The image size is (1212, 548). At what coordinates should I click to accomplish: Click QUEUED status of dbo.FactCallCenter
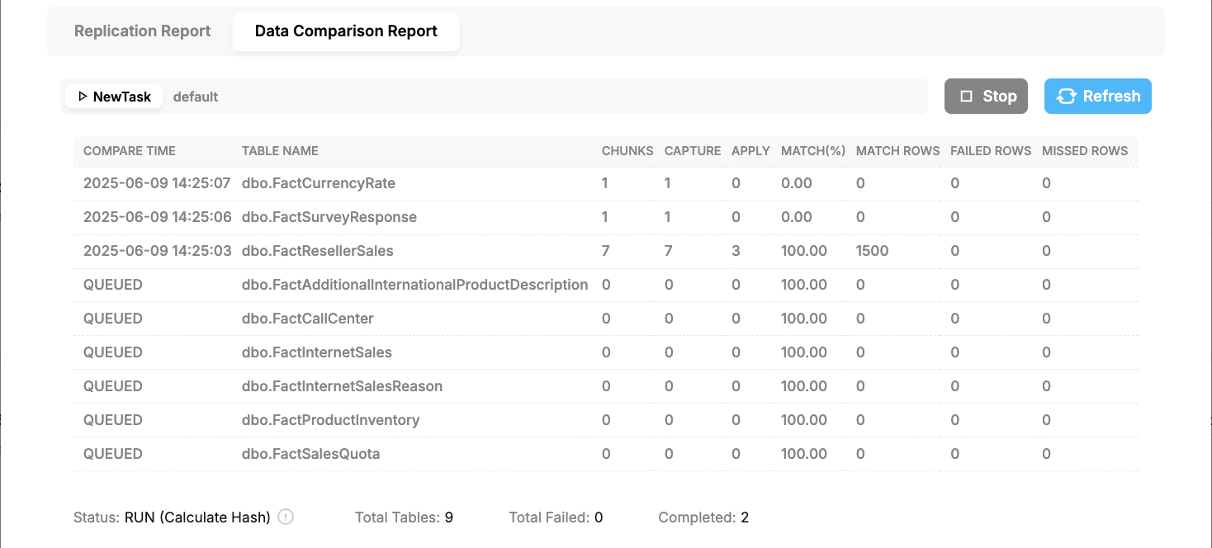[113, 319]
